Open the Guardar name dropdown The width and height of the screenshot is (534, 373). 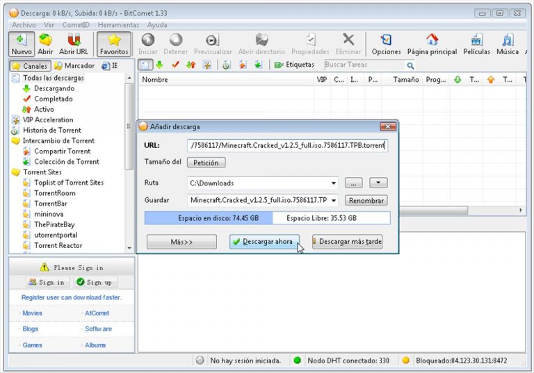click(x=334, y=200)
